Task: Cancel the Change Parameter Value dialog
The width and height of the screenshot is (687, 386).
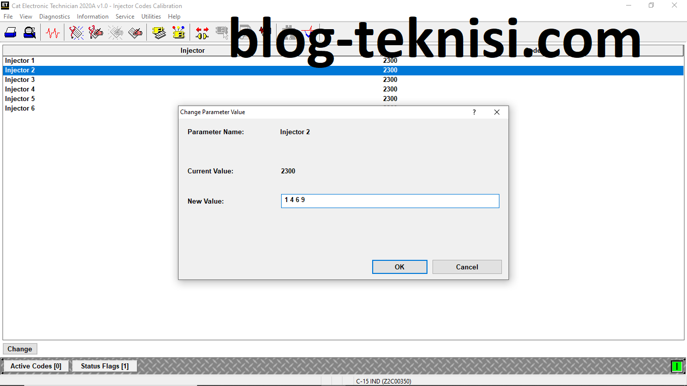Action: coord(467,267)
